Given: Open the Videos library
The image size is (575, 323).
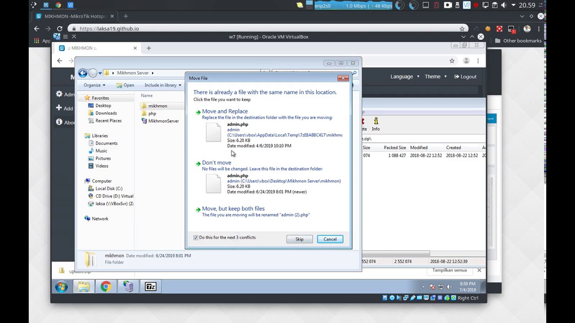Looking at the screenshot, I should pos(102,166).
